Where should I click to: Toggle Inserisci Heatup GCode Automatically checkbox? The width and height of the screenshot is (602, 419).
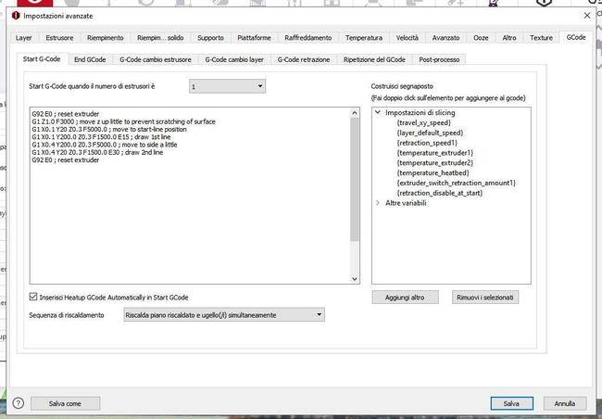(34, 298)
